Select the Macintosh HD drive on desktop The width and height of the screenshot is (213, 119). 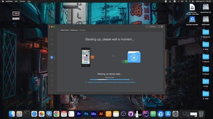(x=206, y=8)
